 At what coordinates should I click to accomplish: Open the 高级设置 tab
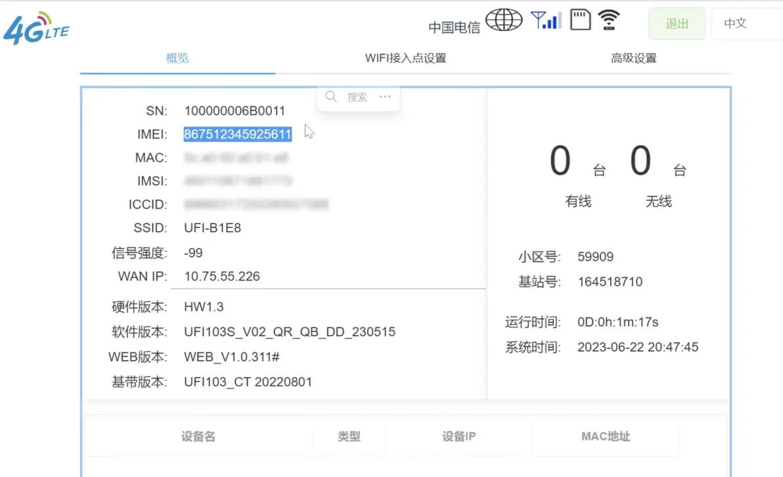633,58
